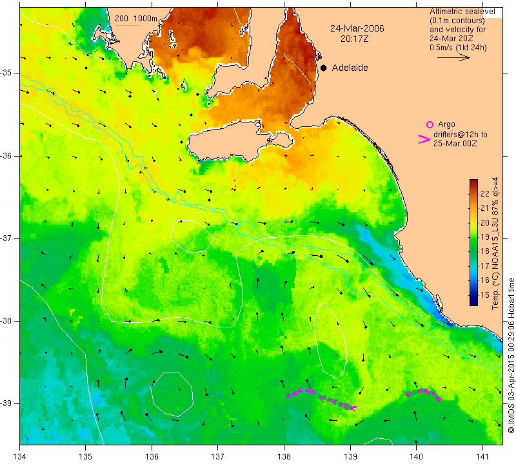Click the longitude axis label 136

tap(152, 457)
